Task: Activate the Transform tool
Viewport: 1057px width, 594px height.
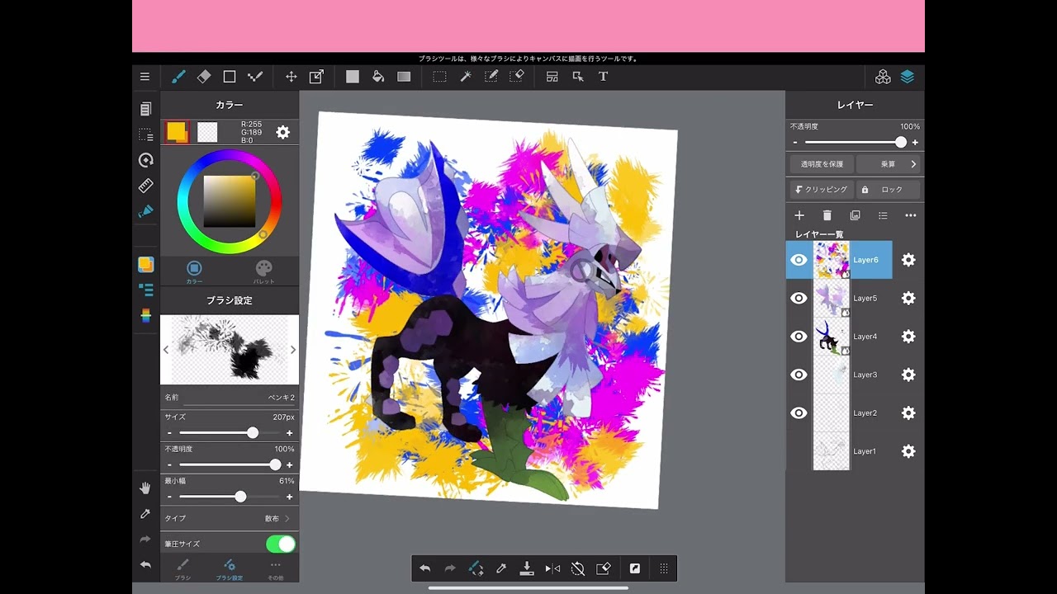Action: [x=316, y=77]
